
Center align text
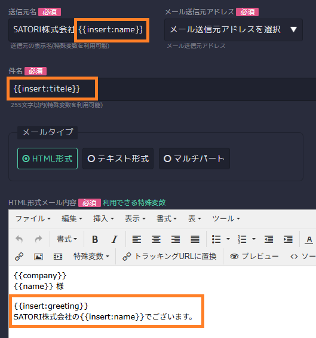pos(156,239)
